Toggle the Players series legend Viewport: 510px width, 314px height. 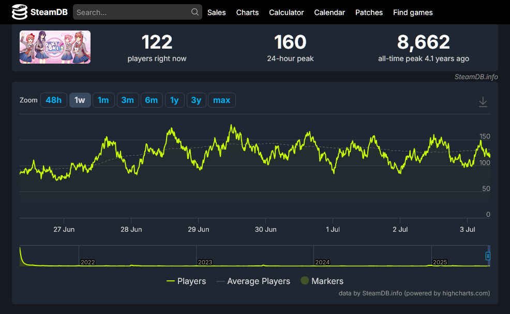pyautogui.click(x=186, y=281)
